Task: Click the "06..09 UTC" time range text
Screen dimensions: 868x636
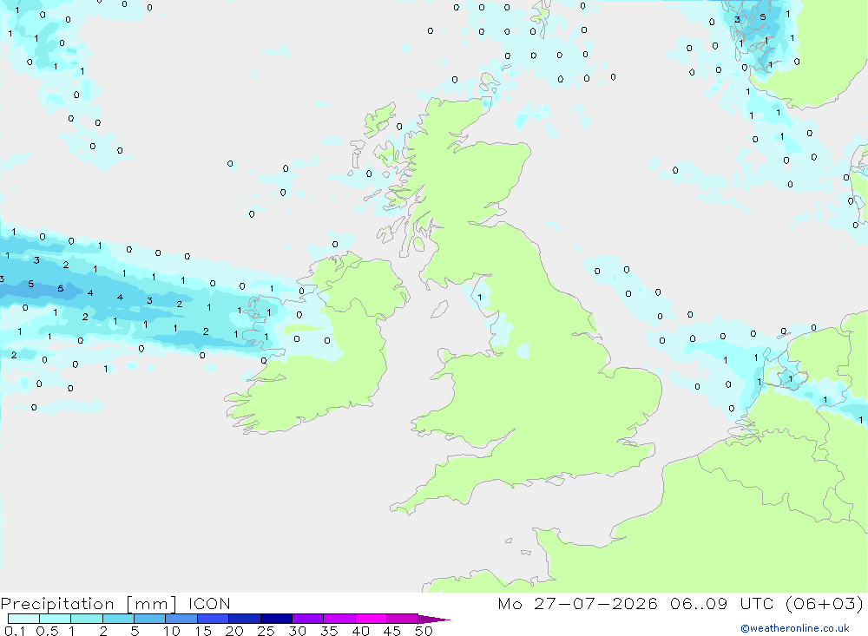Action: point(722,603)
